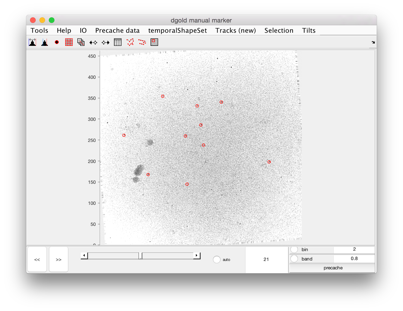Image resolution: width=403 pixels, height=311 pixels.
Task: Click the frame slider's left arrow
Action: [84, 256]
